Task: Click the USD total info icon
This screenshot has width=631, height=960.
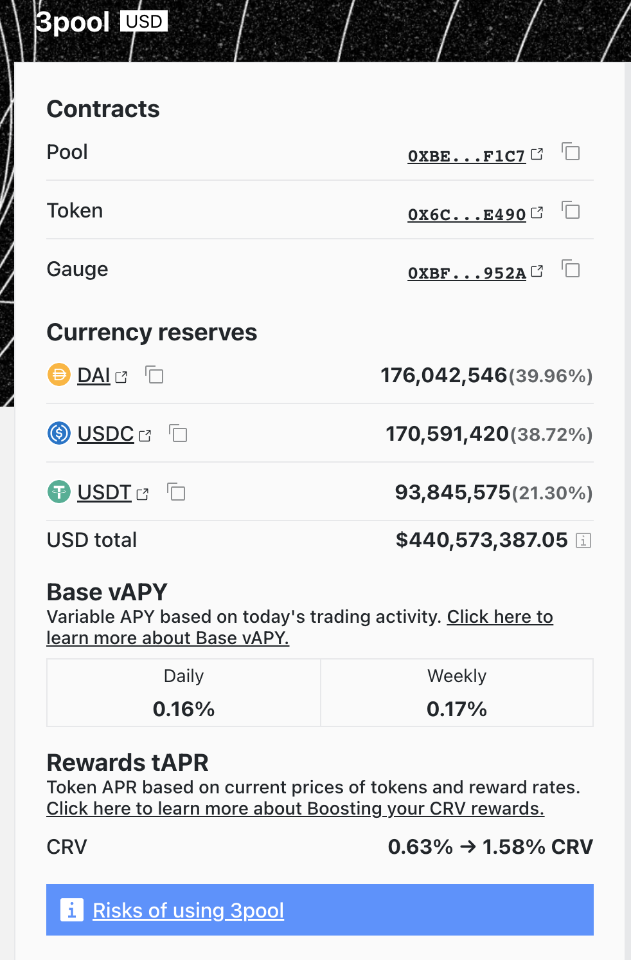Action: tap(583, 540)
